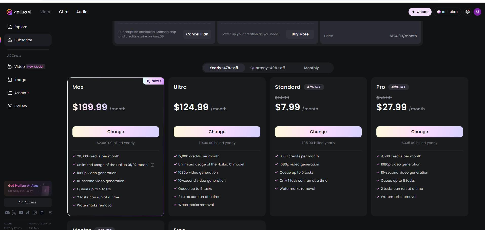This screenshot has width=485, height=230.
Task: Select Yearly-47%+off billing option
Action: pos(224,68)
